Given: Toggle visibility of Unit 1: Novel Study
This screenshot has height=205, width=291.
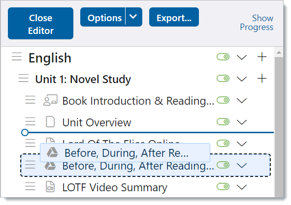Looking at the screenshot, I should tap(223, 79).
